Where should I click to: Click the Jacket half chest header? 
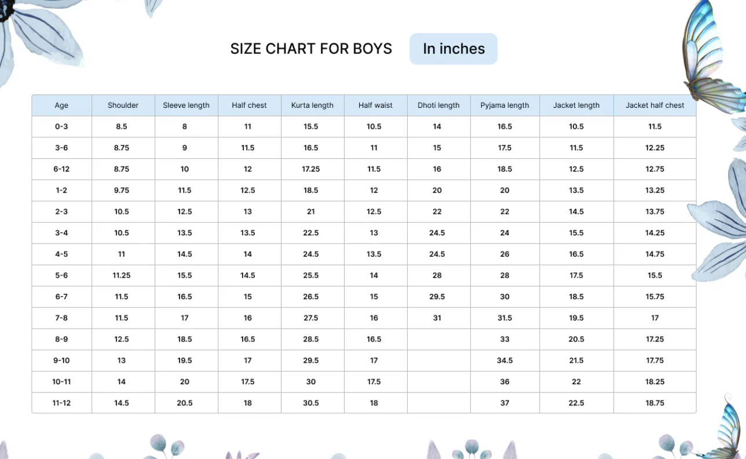coord(654,105)
